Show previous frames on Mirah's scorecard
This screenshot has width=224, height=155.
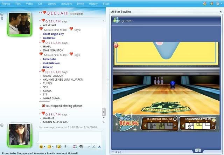pos(145,126)
